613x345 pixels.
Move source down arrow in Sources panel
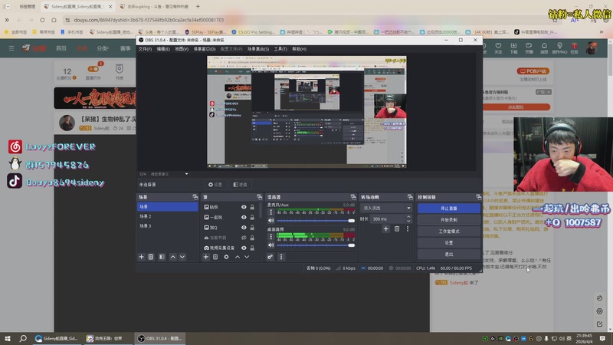pos(247,257)
